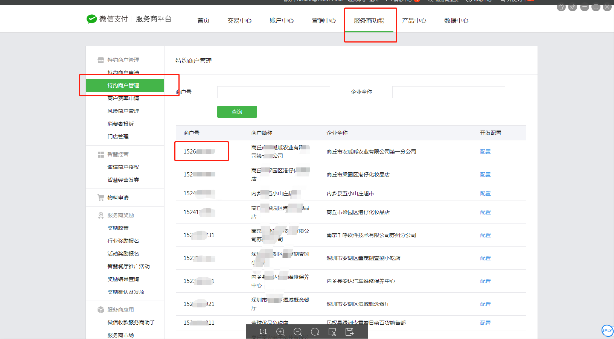Open 微信收款服务商助手 in sidebar
Screen dimensions: 614x339
pos(131,322)
